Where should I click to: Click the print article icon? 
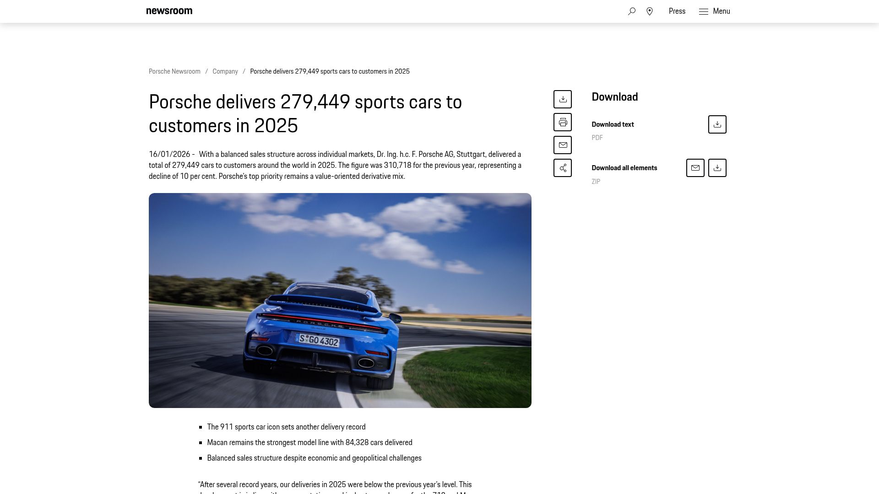pyautogui.click(x=563, y=122)
